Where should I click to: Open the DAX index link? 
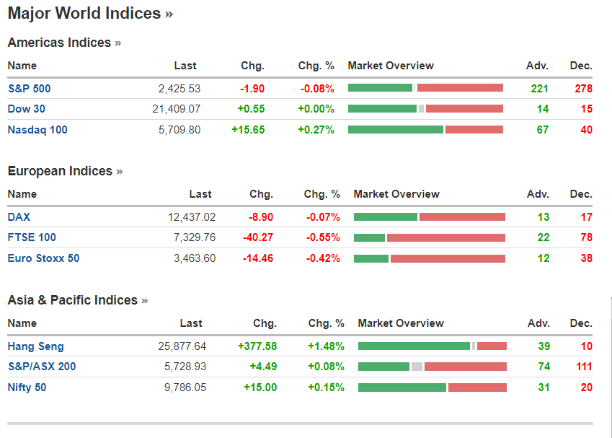coord(19,216)
